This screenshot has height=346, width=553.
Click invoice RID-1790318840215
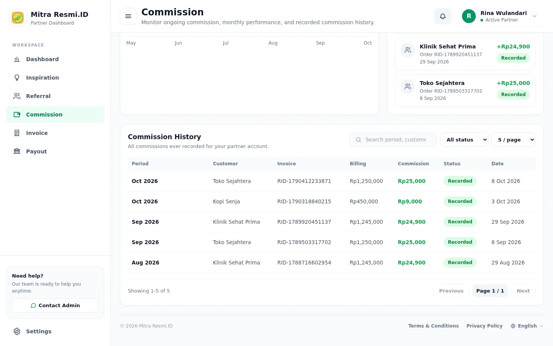click(304, 201)
